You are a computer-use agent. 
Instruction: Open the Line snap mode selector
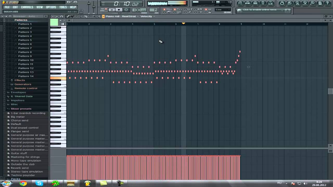coord(222,10)
